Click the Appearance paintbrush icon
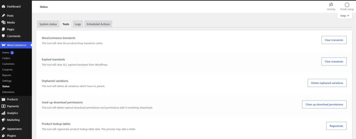The height and width of the screenshot is (139, 356). (x=3, y=129)
